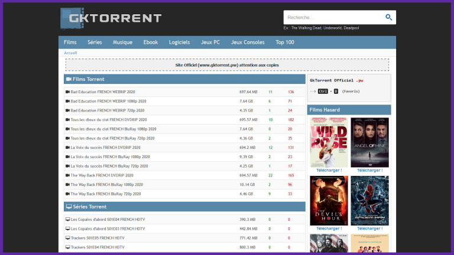Viewport: 454px width, 255px height.
Task: Open La Voix du succès BluRay 720p 2020
Action: tap(109, 166)
